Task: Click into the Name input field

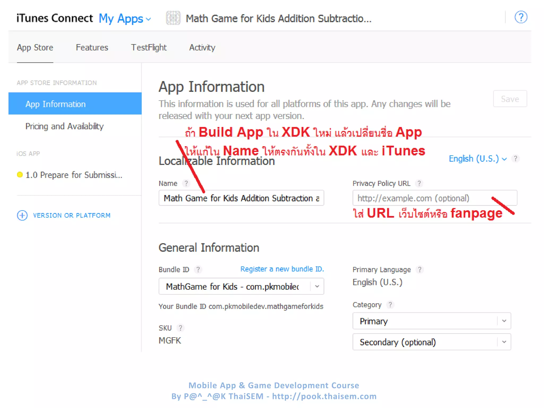Action: pos(241,198)
